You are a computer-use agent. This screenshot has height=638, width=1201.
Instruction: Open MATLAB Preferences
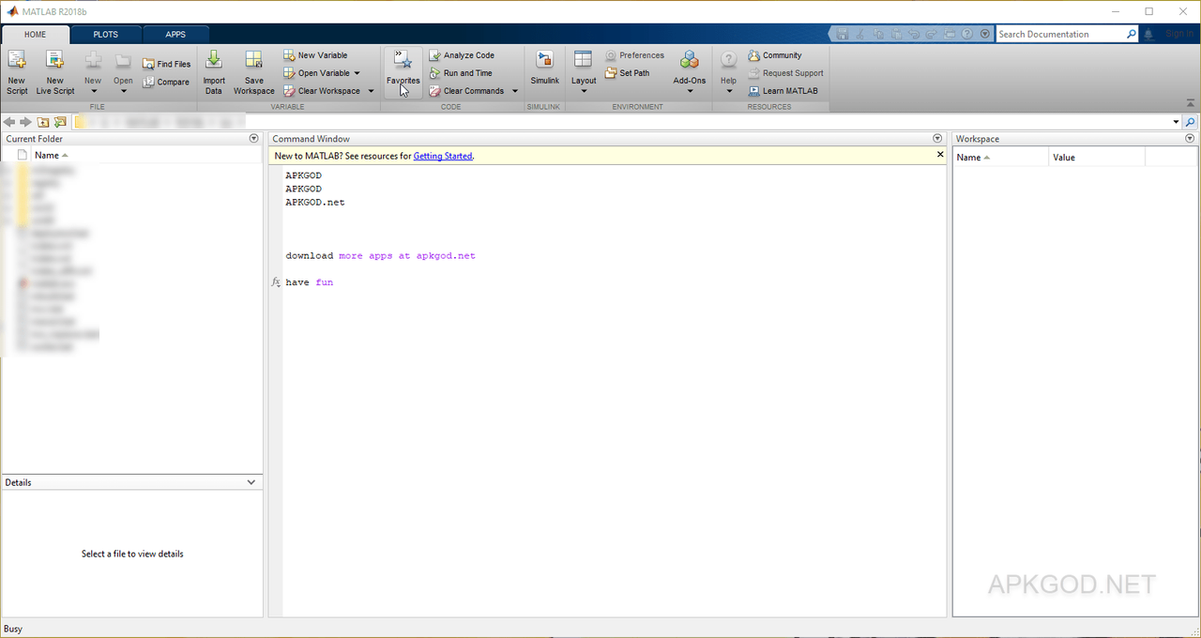coord(634,55)
